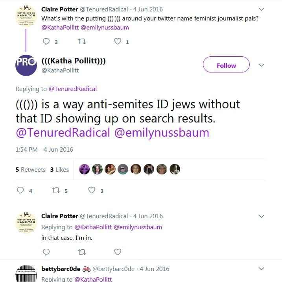
Task: Reply to the "in that case, I'm in" tweet
Action: [46, 252]
